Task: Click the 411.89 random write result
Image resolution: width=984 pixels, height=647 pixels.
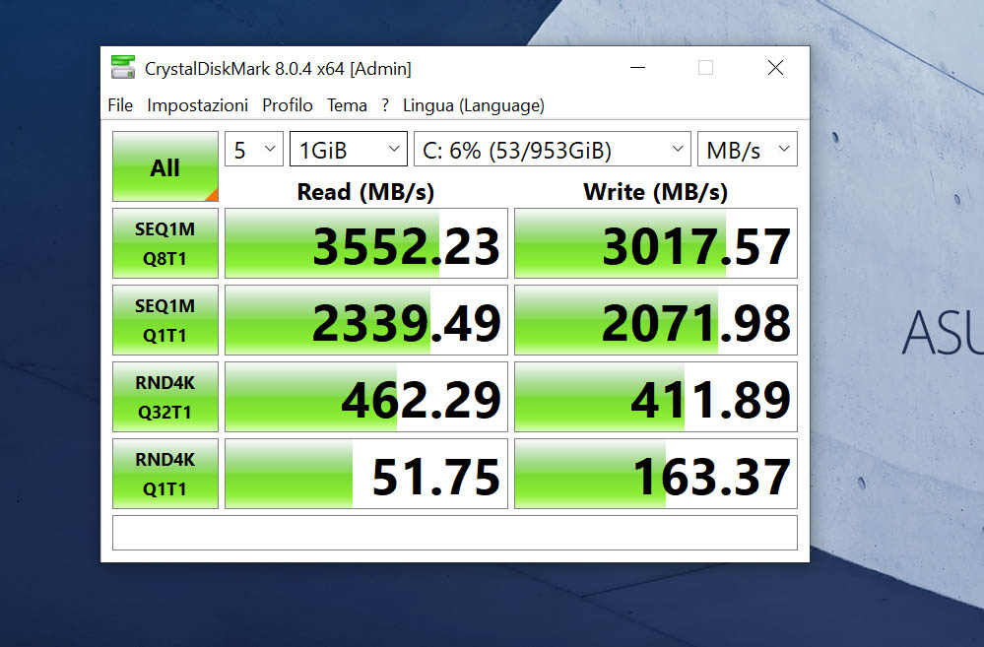Action: click(656, 397)
